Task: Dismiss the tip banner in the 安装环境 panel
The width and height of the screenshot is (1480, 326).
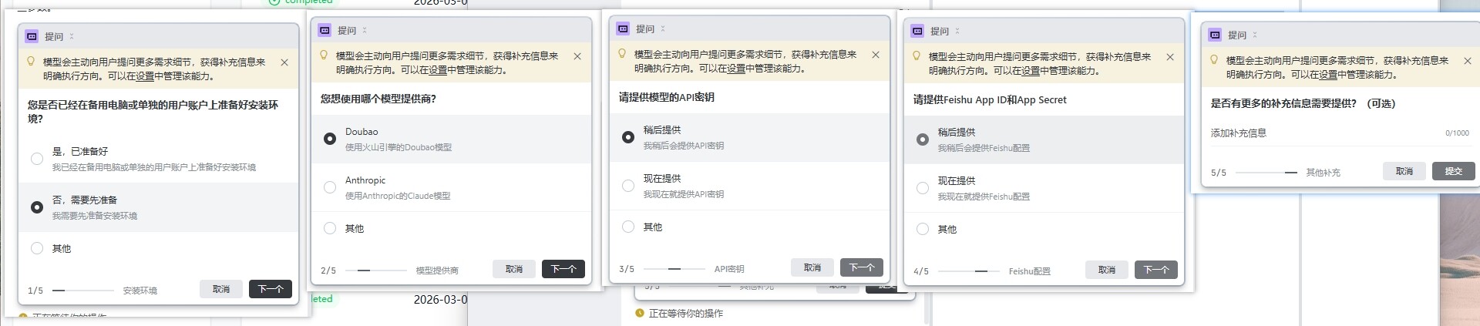Action: pos(284,62)
